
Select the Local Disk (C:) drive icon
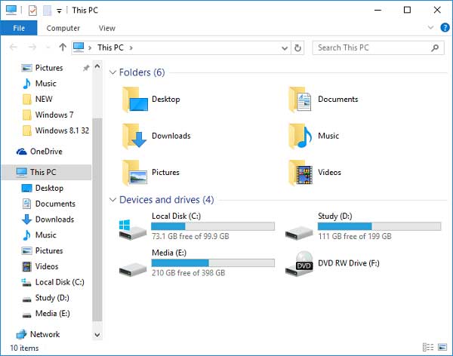click(x=133, y=229)
